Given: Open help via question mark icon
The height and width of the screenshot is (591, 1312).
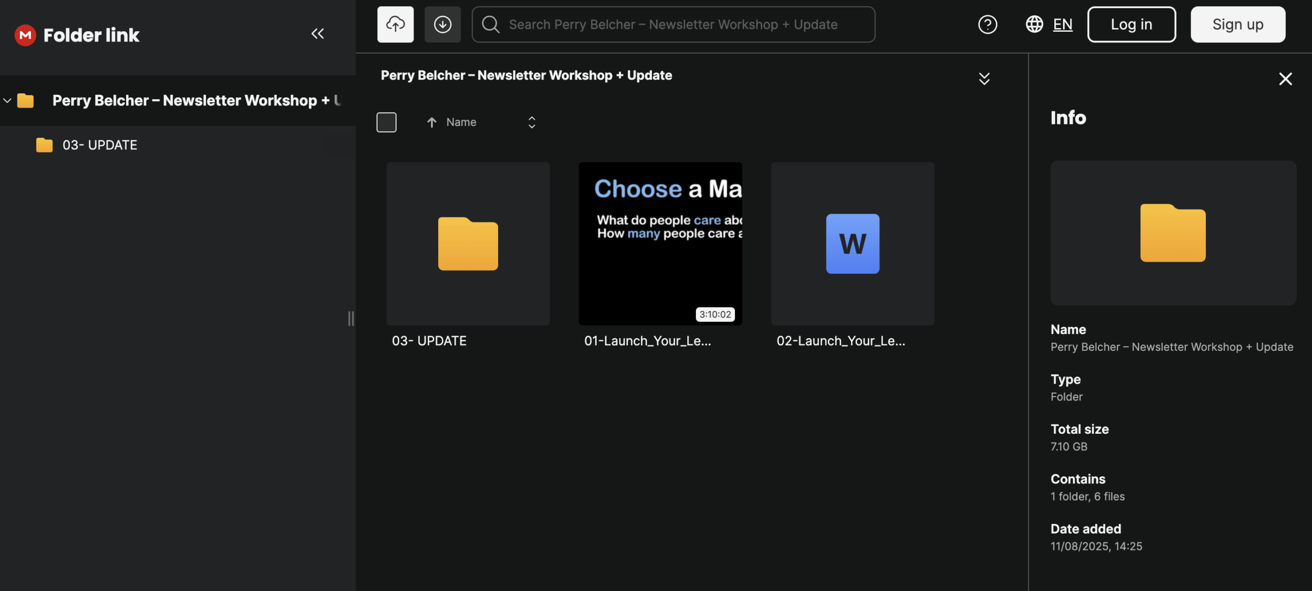Looking at the screenshot, I should tap(987, 24).
